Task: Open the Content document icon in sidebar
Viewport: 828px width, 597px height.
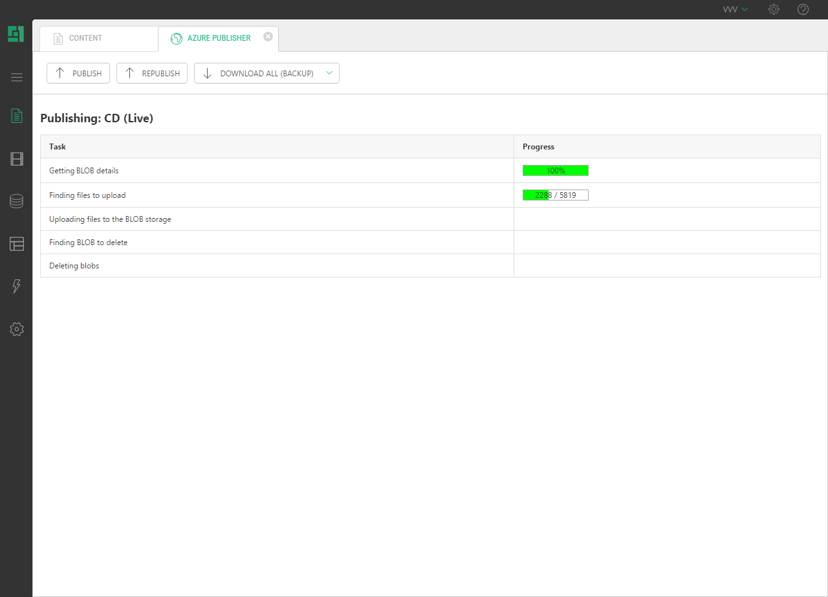Action: point(17,116)
